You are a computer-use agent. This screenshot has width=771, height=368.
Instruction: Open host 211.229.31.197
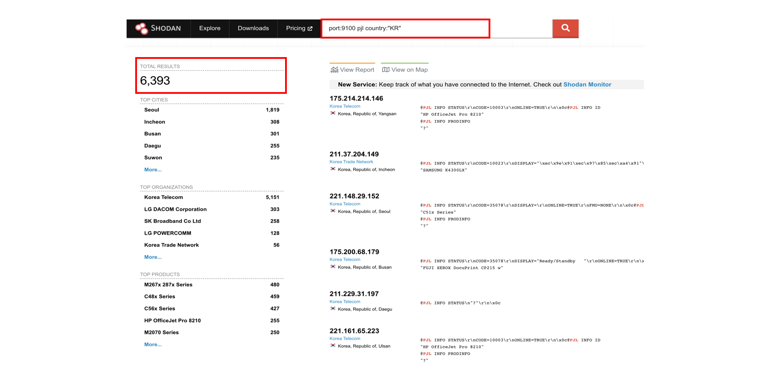pos(354,294)
